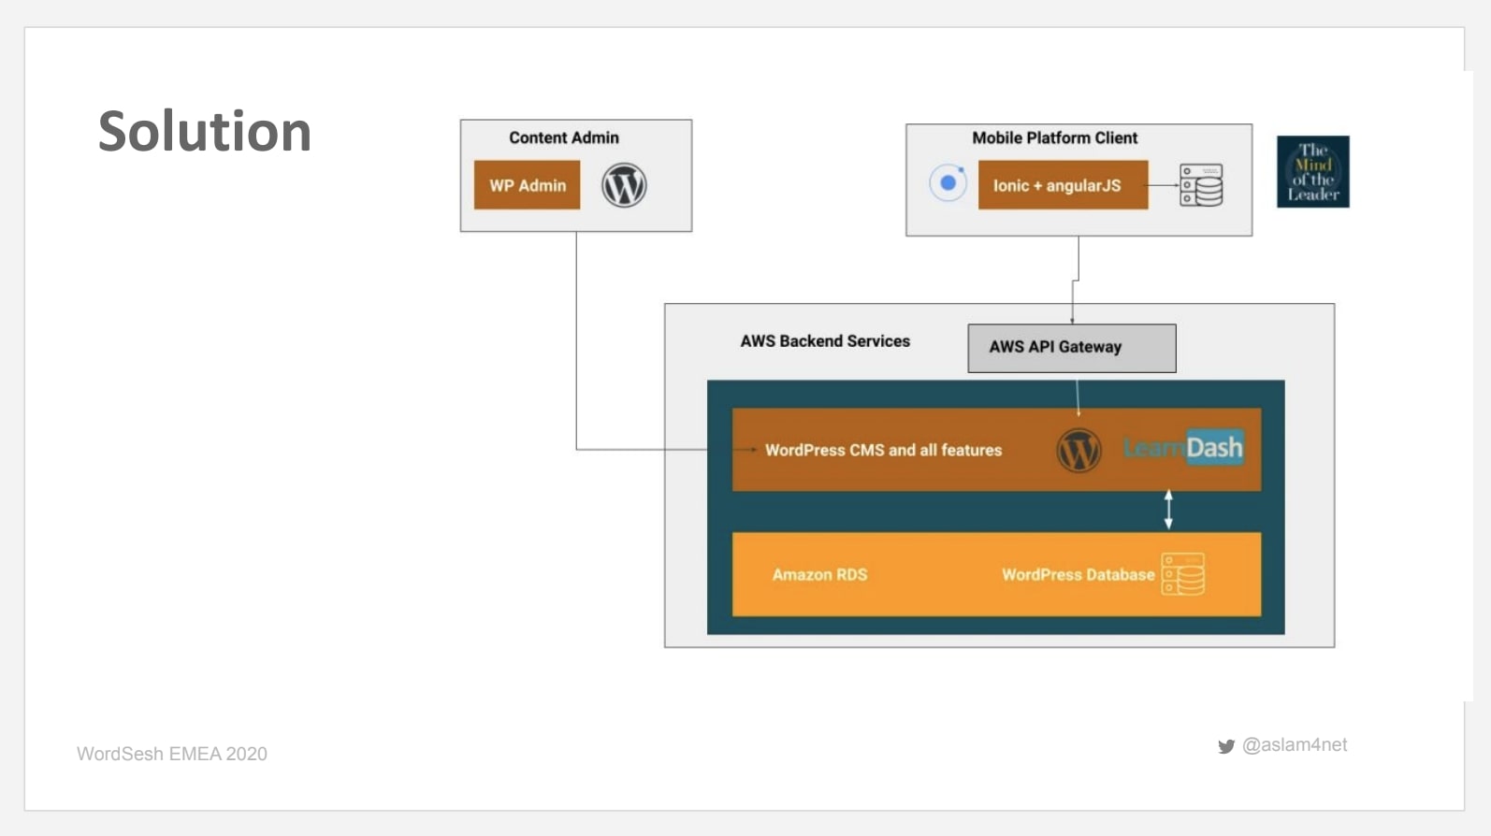The image size is (1491, 836).
Task: Click the AWS Backend Services label
Action: point(825,341)
